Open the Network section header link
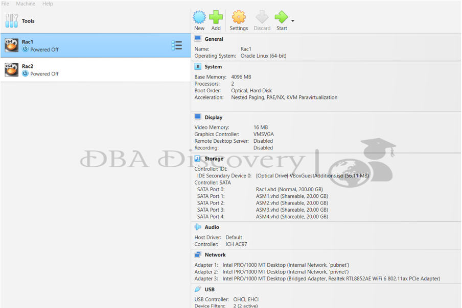 (x=215, y=255)
